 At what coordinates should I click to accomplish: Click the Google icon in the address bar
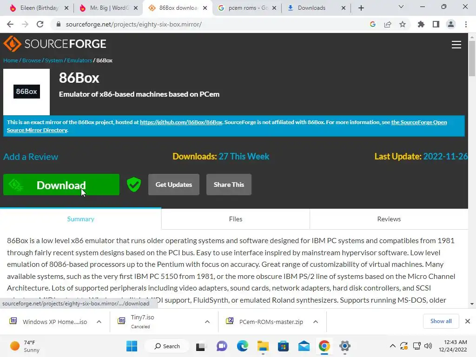coord(373,24)
